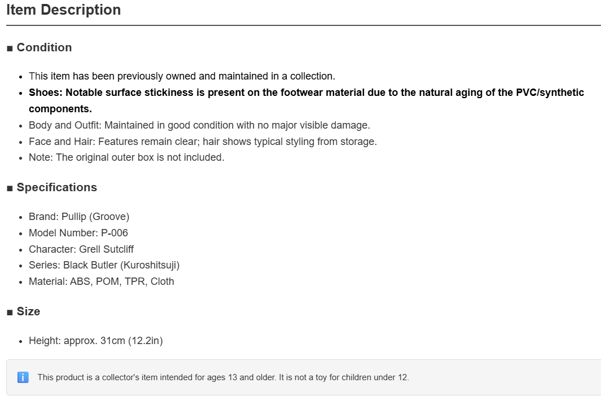Click the blue info icon
Image resolution: width=601 pixels, height=405 pixels.
(x=23, y=377)
